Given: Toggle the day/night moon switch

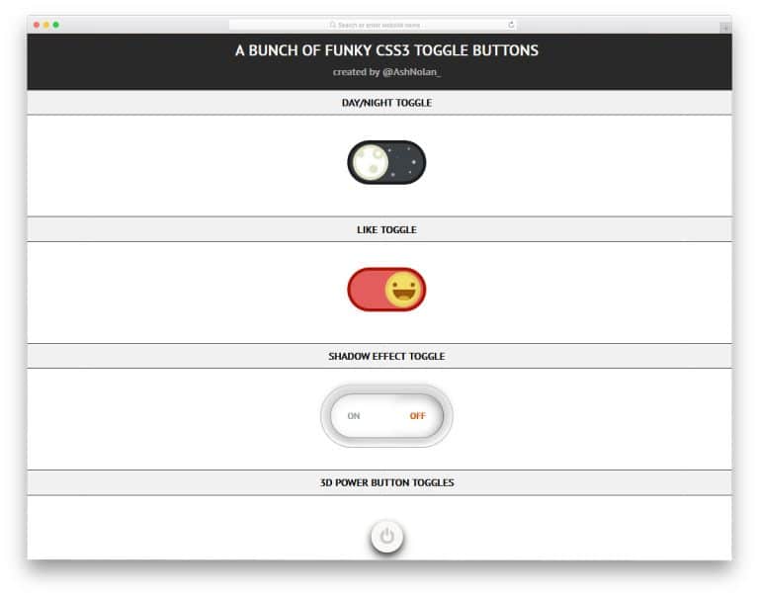Looking at the screenshot, I should coord(386,162).
